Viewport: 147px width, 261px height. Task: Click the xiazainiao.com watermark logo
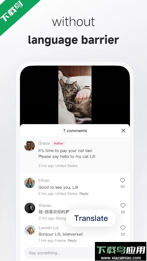click(x=121, y=251)
